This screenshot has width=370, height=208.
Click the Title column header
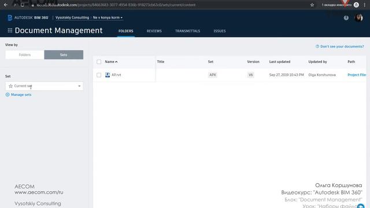161,62
